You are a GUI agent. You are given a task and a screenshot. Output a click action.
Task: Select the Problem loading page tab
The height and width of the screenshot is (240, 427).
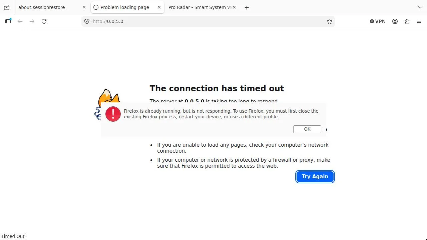[124, 7]
